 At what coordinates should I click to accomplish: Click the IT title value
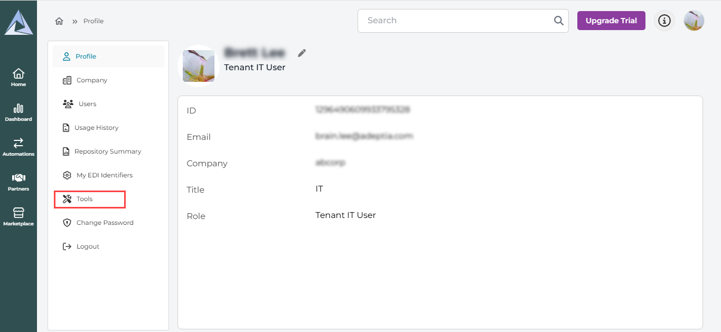point(319,188)
